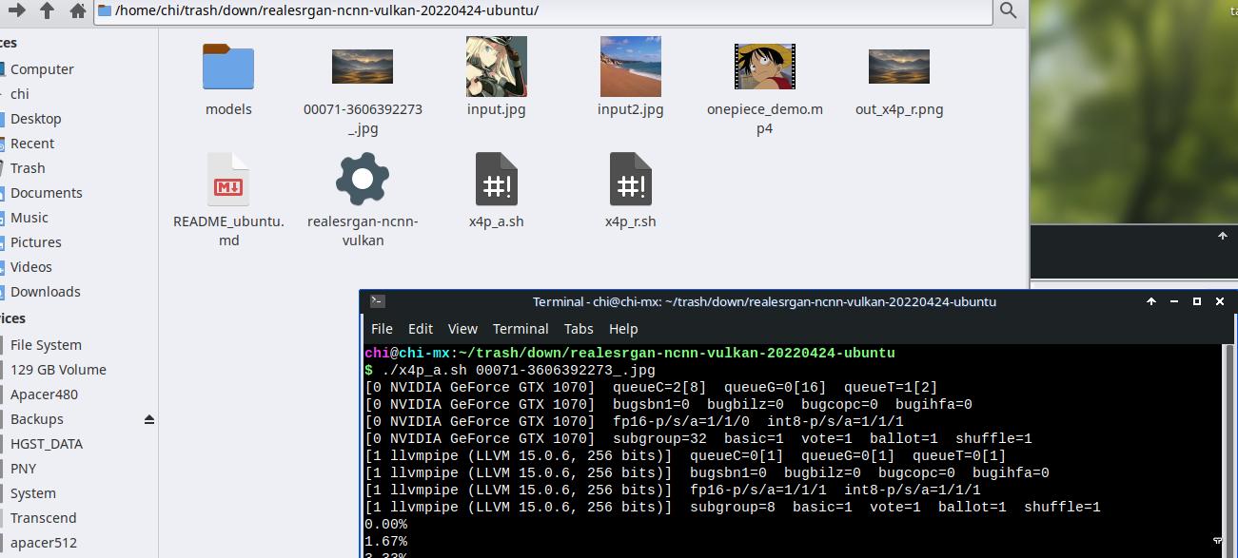The image size is (1238, 558).
Task: Open Terminal Tabs menu
Action: tap(579, 329)
